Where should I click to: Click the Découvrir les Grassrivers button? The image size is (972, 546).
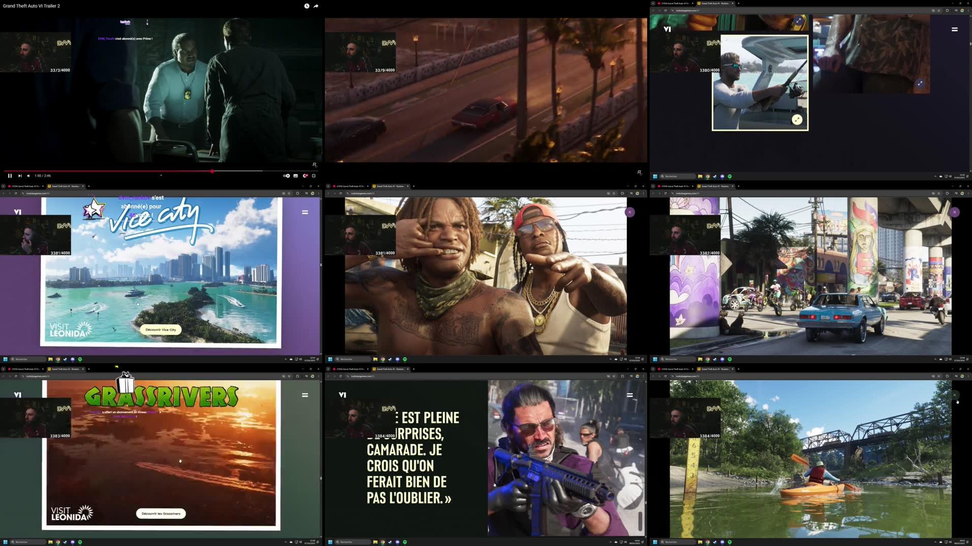coord(161,513)
